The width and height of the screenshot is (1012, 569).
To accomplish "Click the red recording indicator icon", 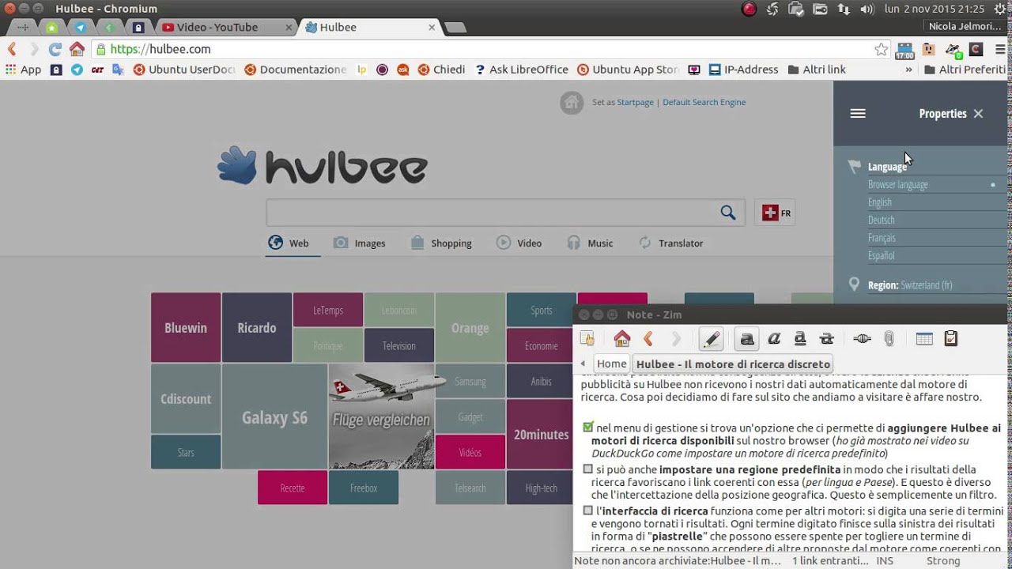I will tap(749, 9).
